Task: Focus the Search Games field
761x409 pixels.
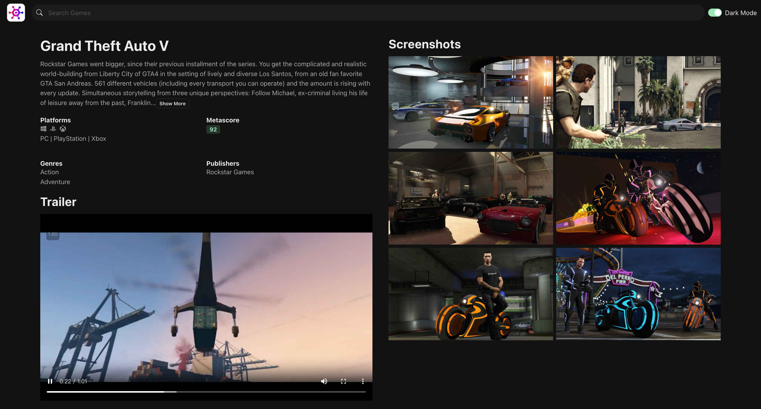Action: pyautogui.click(x=368, y=13)
